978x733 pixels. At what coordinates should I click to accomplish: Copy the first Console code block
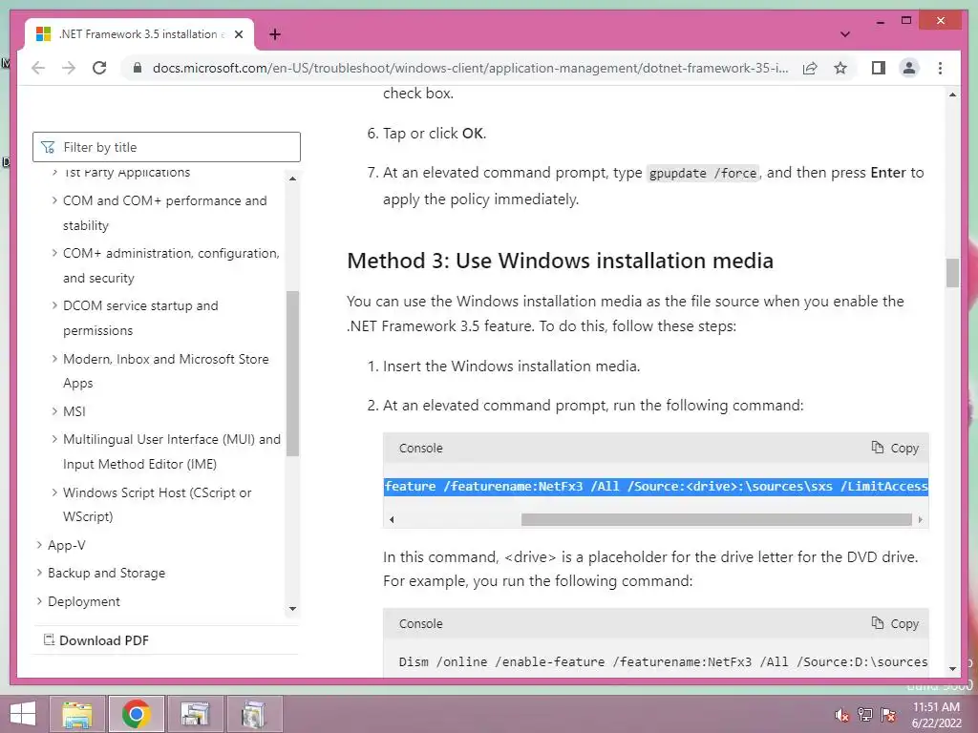[895, 449]
